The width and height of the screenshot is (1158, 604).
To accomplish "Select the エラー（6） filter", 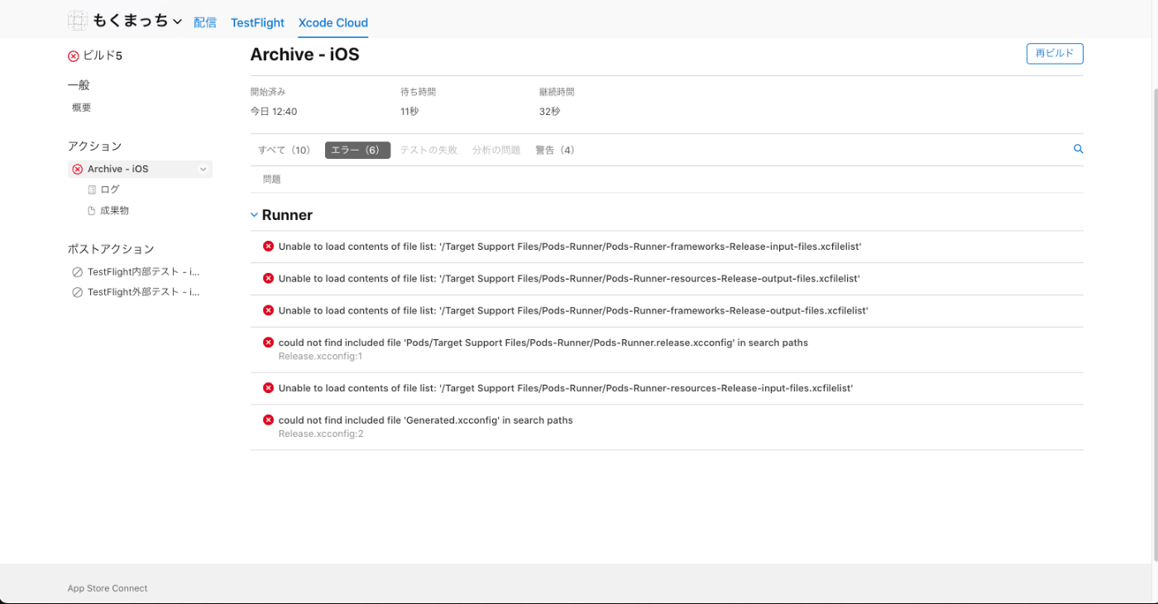I will 357,151.
